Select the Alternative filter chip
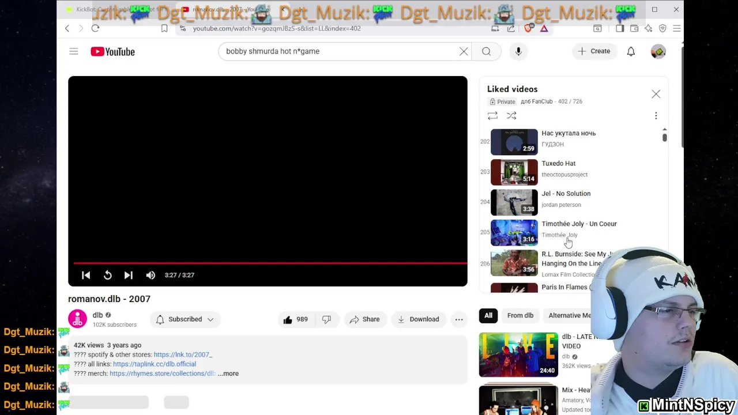738x415 pixels. [x=570, y=315]
